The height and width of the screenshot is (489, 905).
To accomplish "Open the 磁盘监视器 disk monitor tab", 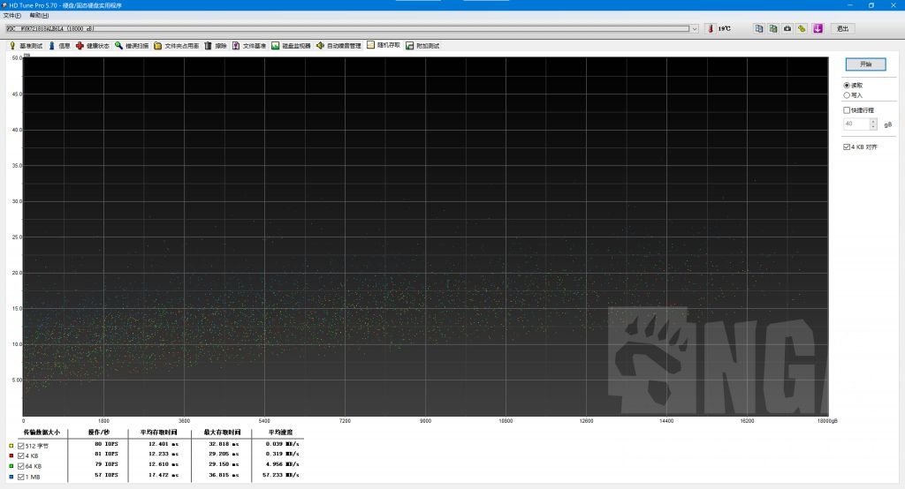I will point(291,46).
